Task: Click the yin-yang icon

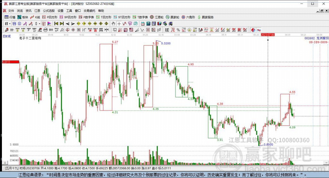Action: tap(253, 30)
